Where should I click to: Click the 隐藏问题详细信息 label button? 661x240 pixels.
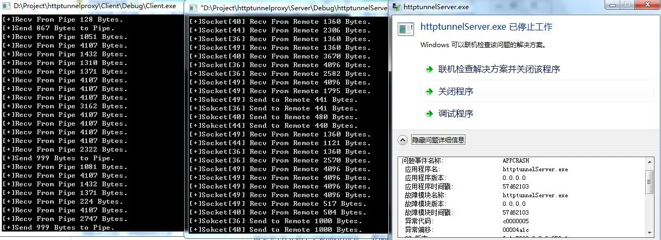tap(438, 140)
